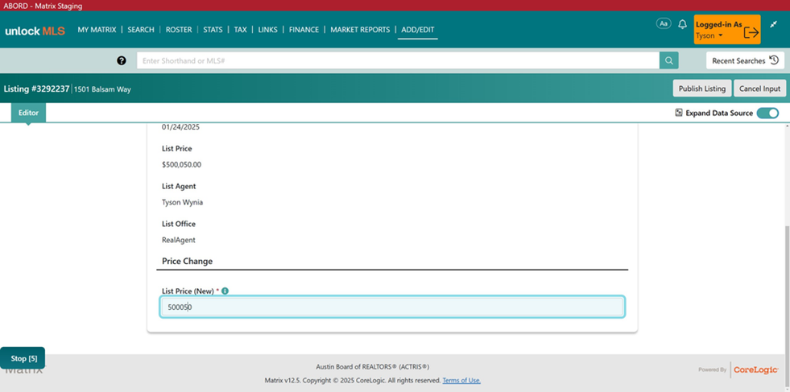The width and height of the screenshot is (790, 392).
Task: Open the notifications bell icon
Action: coord(683,24)
